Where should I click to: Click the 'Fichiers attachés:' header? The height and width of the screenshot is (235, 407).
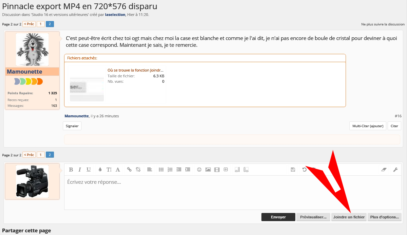tap(82, 58)
